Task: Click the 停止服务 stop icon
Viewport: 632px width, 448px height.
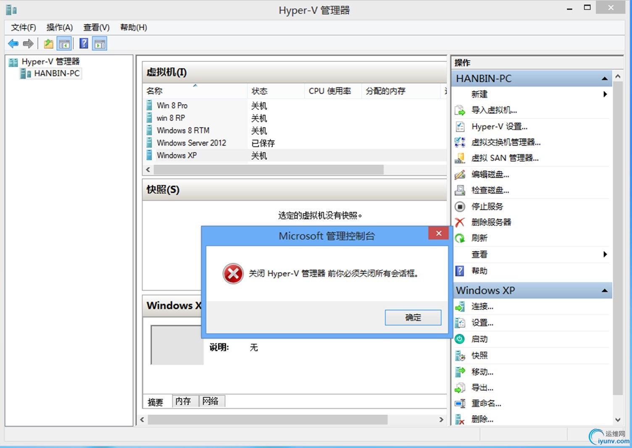Action: click(460, 207)
